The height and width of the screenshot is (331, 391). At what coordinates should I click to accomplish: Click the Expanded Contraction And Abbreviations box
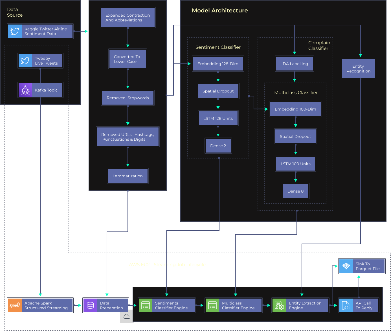click(128, 17)
